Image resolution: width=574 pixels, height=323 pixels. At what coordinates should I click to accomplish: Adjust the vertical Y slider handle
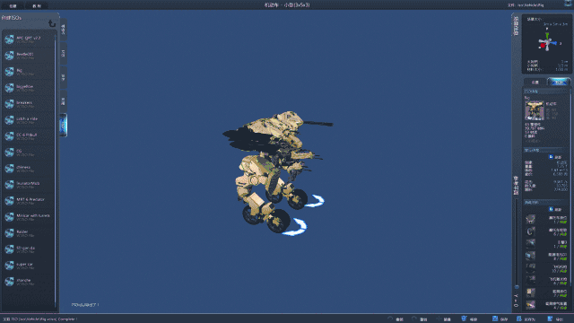click(517, 287)
